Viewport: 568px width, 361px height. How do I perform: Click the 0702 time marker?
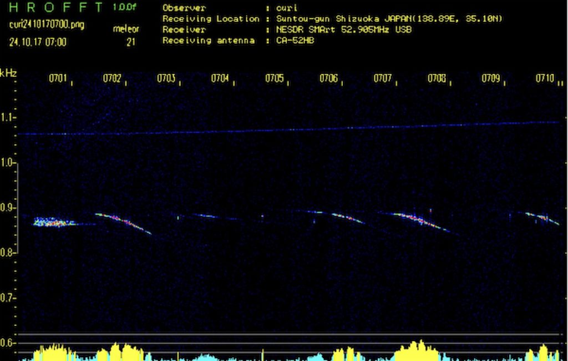click(112, 79)
